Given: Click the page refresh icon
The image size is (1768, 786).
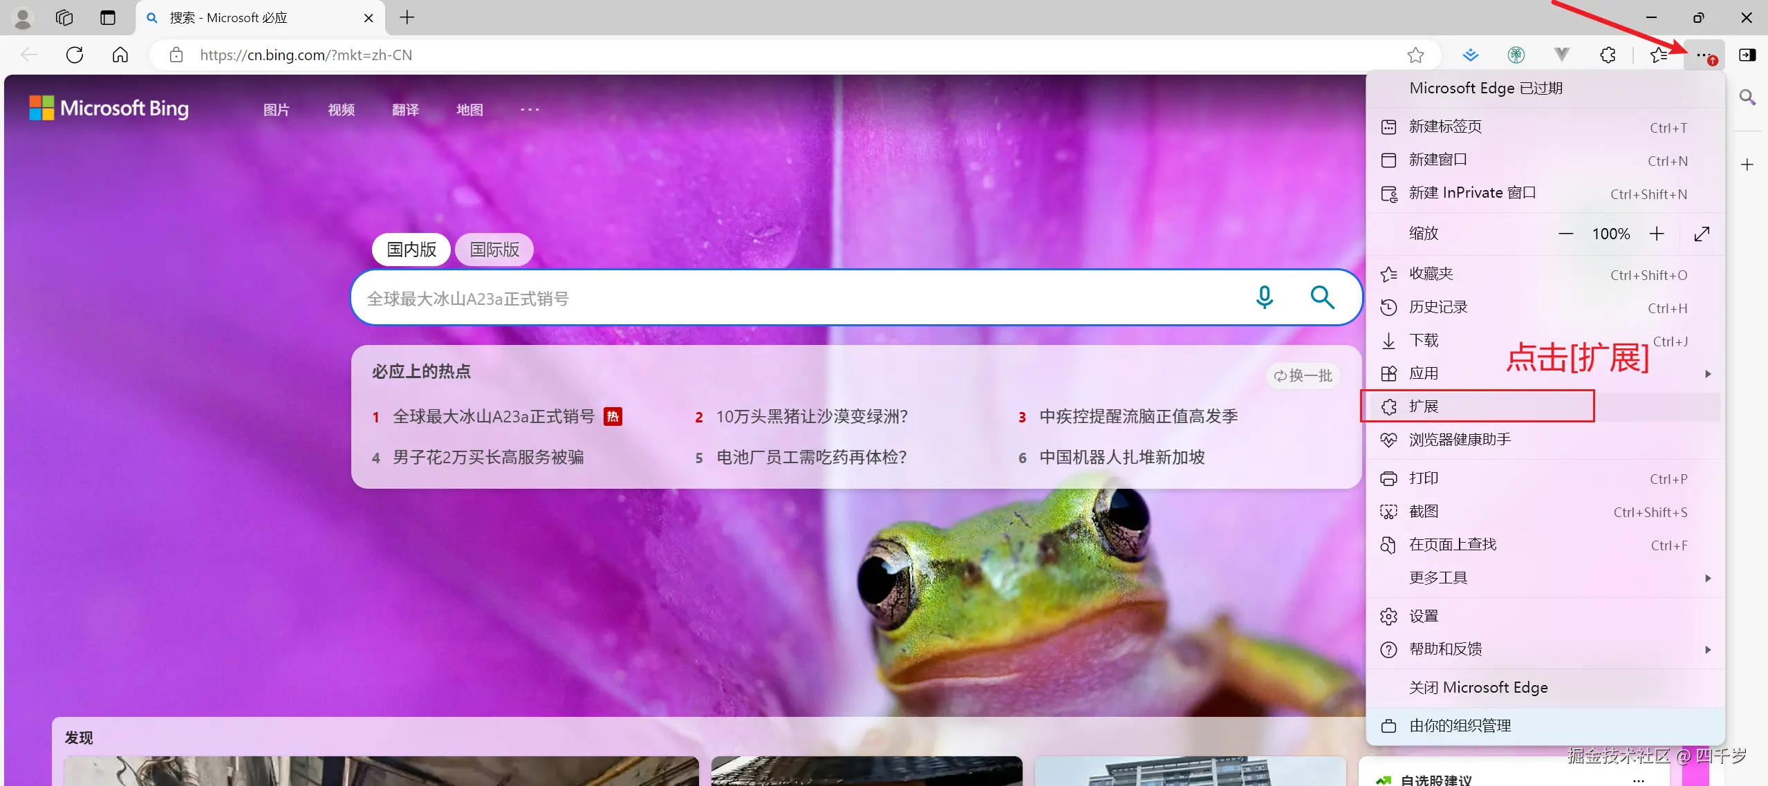Looking at the screenshot, I should [x=74, y=55].
